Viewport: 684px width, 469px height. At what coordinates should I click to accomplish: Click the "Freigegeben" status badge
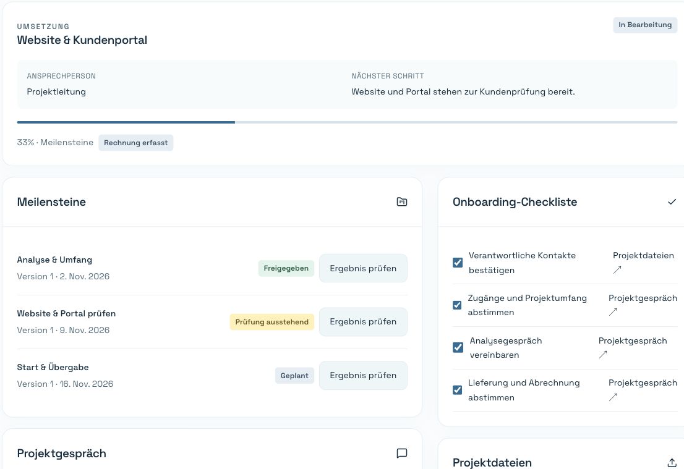pyautogui.click(x=286, y=269)
